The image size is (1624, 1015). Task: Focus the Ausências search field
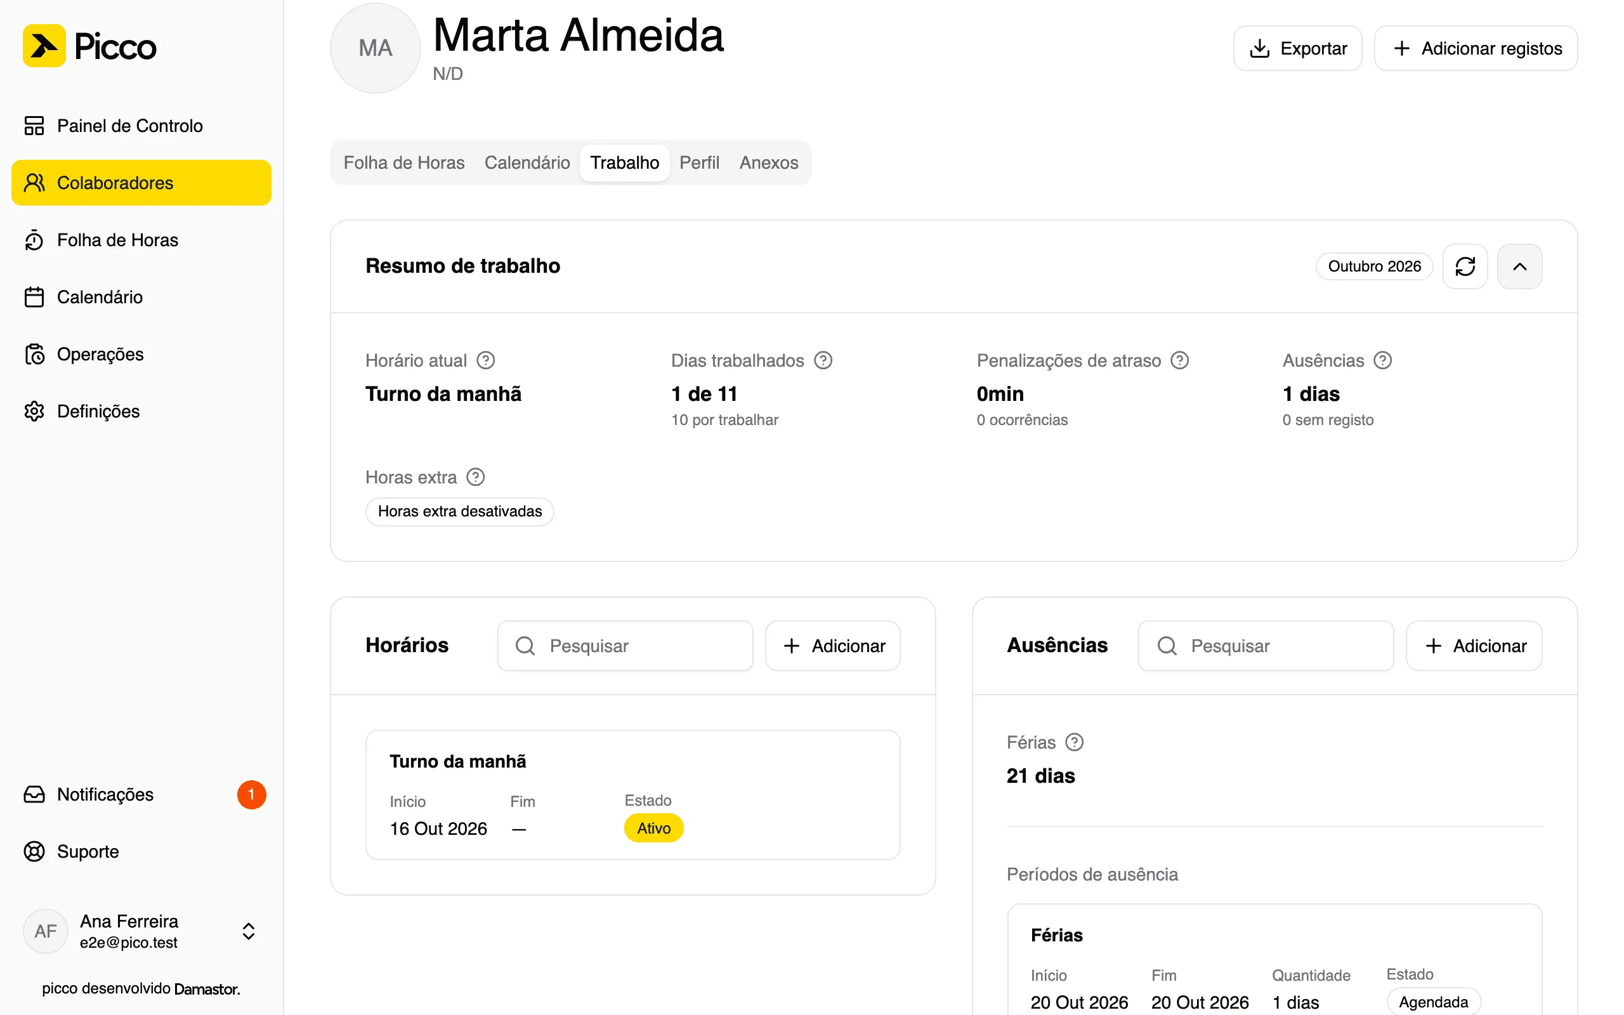pyautogui.click(x=1266, y=646)
